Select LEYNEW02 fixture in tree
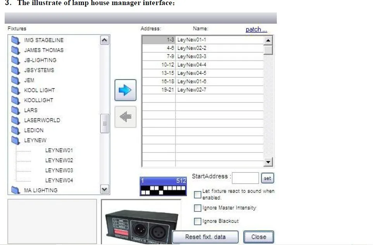This screenshot has height=245, width=373. [x=59, y=160]
